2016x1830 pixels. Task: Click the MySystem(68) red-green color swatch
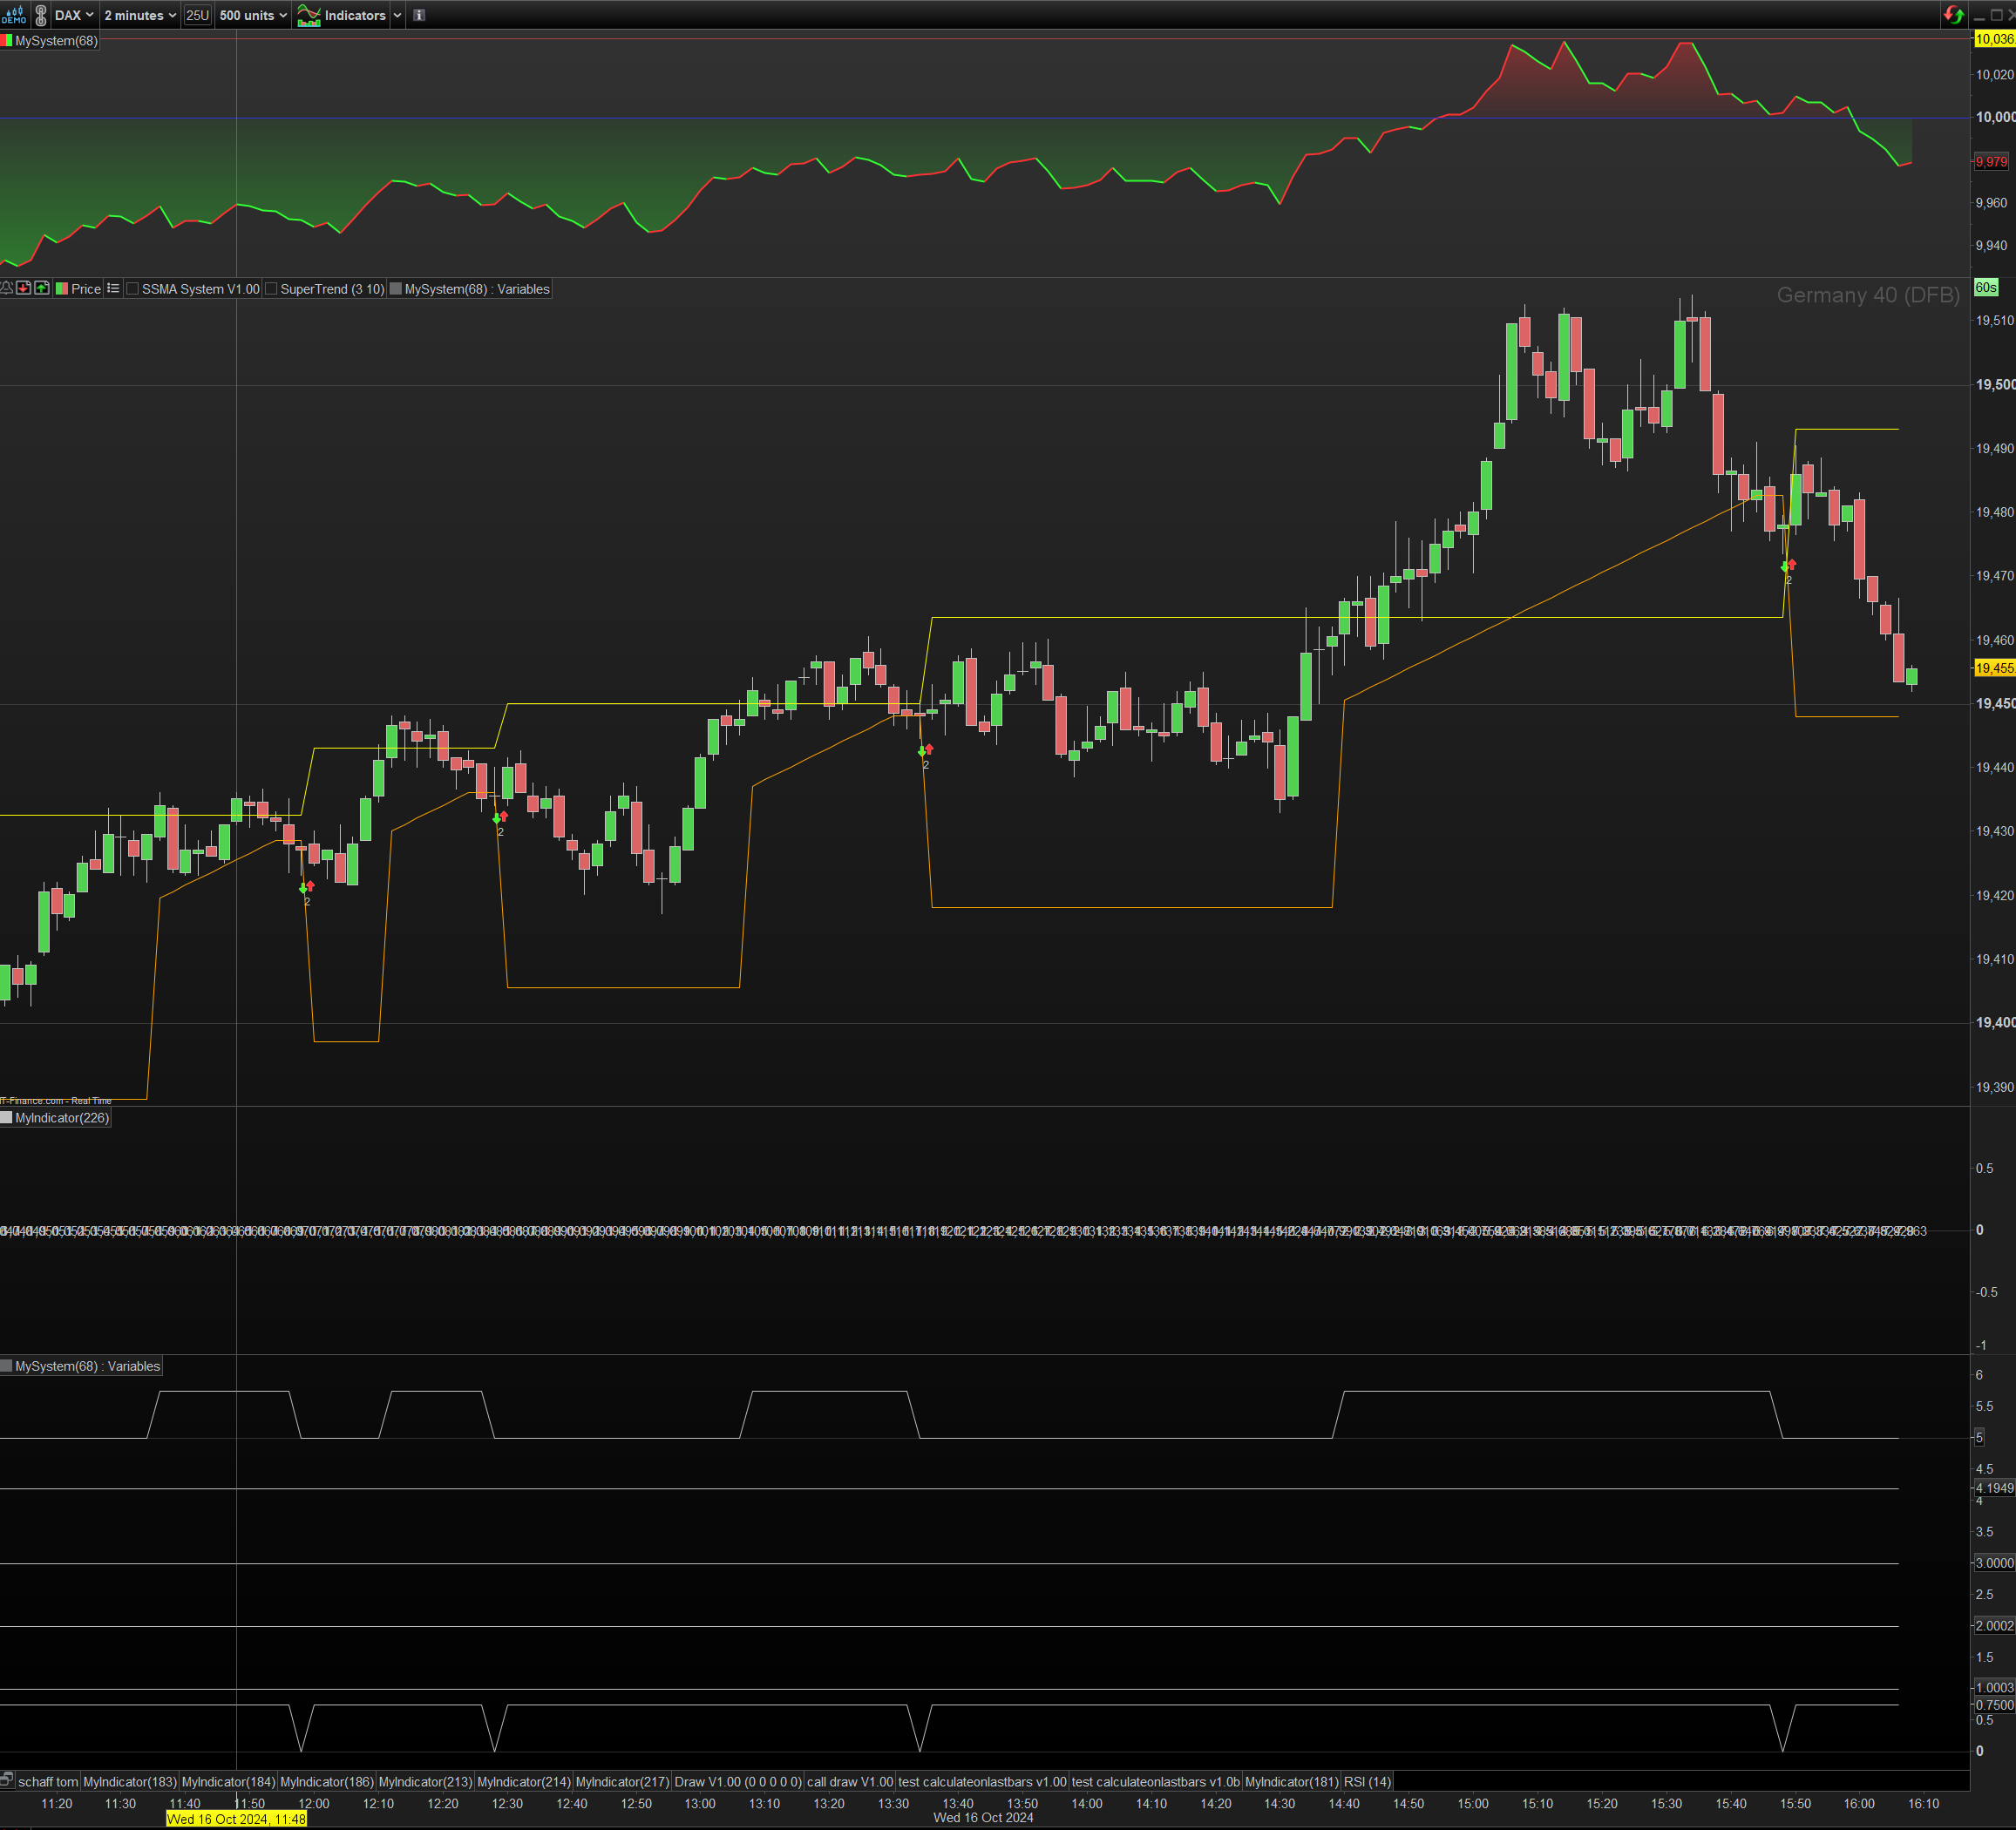click(x=7, y=41)
